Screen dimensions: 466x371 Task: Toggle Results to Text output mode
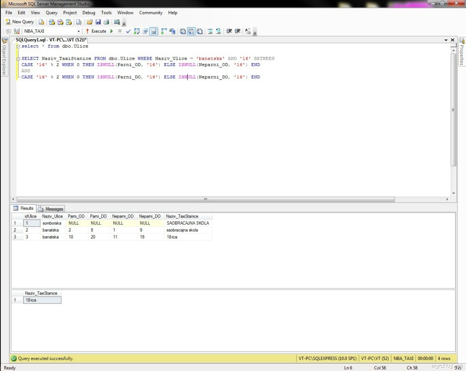pyautogui.click(x=183, y=31)
